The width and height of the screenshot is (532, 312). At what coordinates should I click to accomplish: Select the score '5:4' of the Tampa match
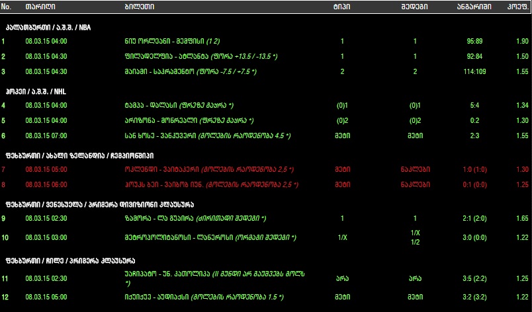pos(474,105)
